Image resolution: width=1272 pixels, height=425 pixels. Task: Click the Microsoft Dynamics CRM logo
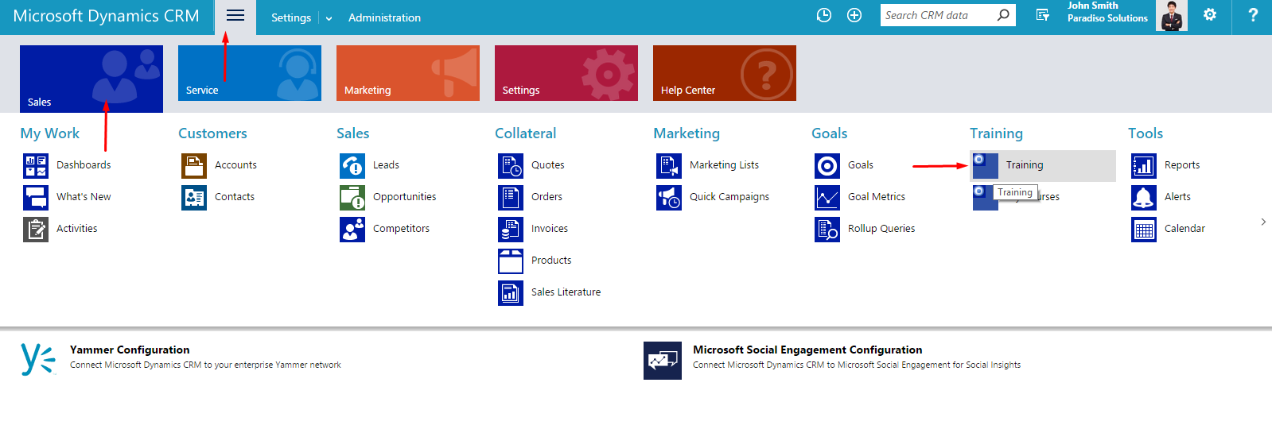(x=107, y=16)
